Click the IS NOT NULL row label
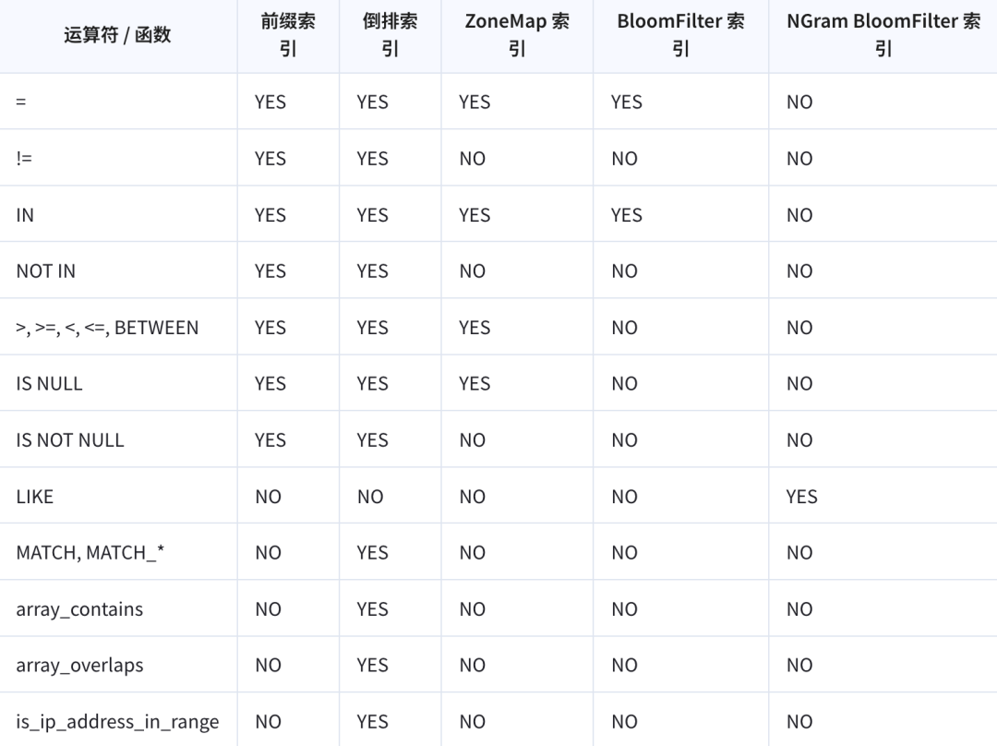This screenshot has height=746, width=997. (x=70, y=440)
